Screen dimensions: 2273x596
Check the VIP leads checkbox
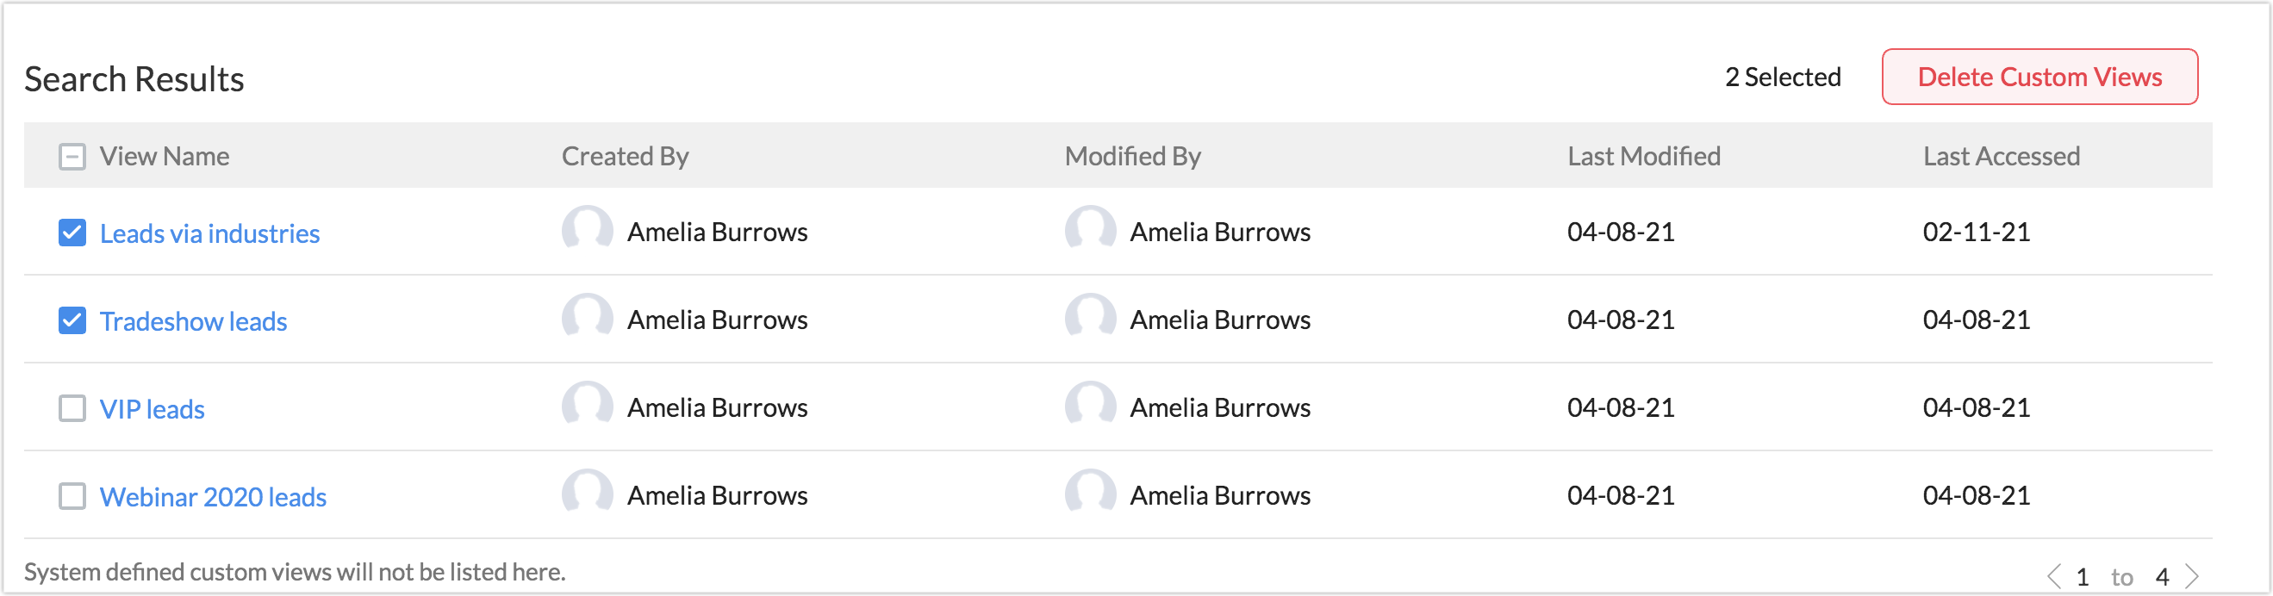(72, 408)
